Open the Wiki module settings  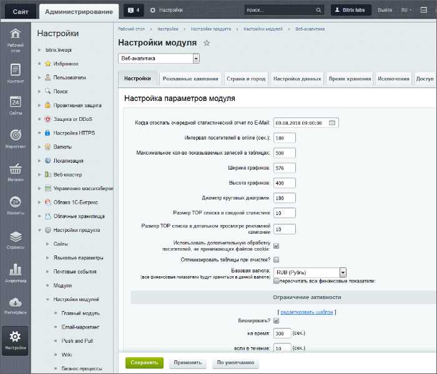(67, 355)
